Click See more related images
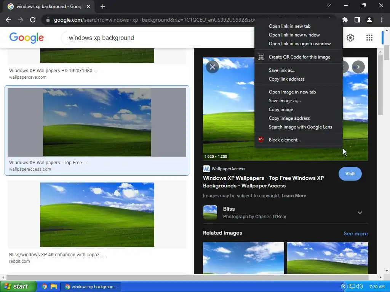The height and width of the screenshot is (292, 390). [355, 233]
